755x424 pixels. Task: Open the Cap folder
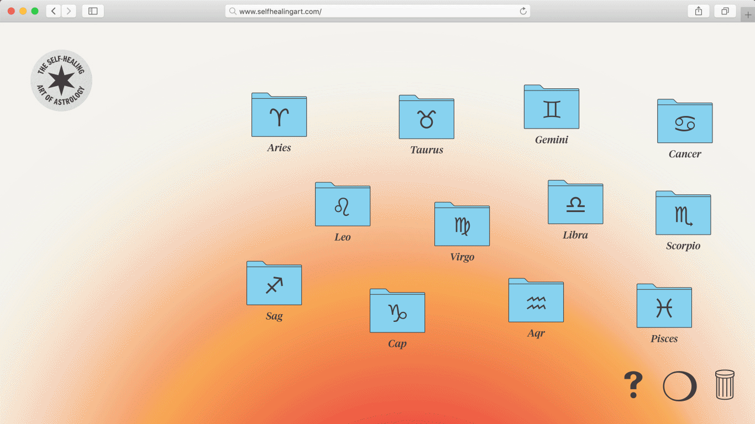397,311
